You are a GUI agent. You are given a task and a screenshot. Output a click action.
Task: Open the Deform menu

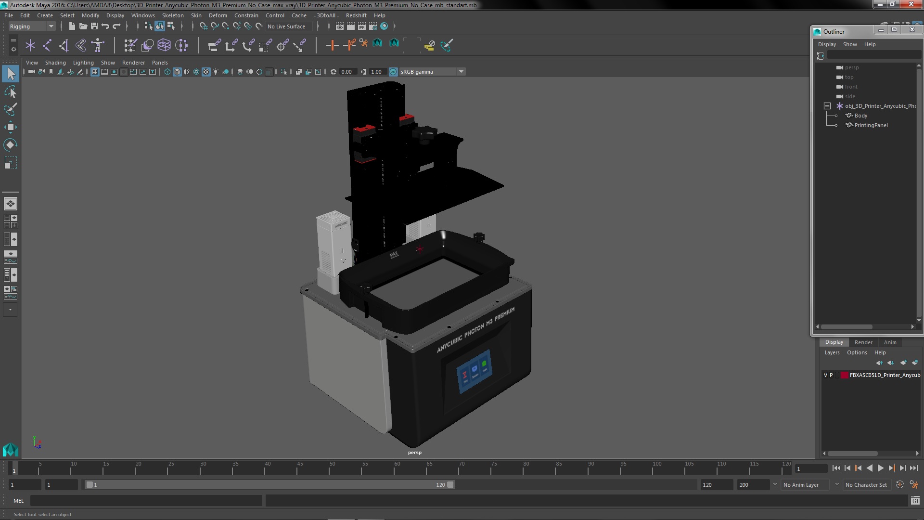(x=218, y=15)
